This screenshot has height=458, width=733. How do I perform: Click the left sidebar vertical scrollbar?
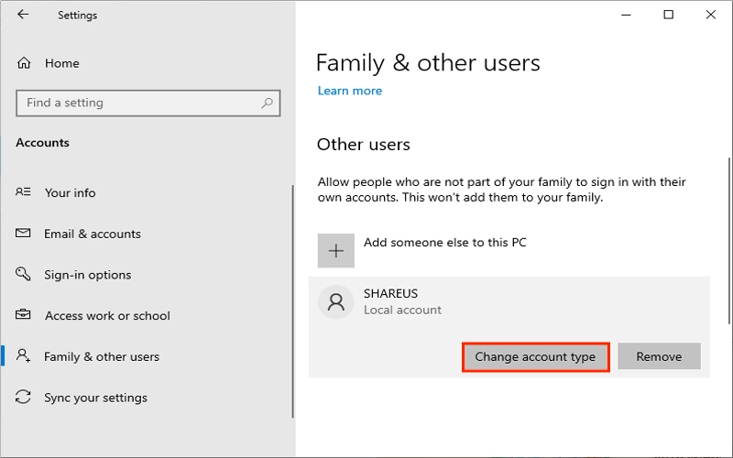(292, 301)
